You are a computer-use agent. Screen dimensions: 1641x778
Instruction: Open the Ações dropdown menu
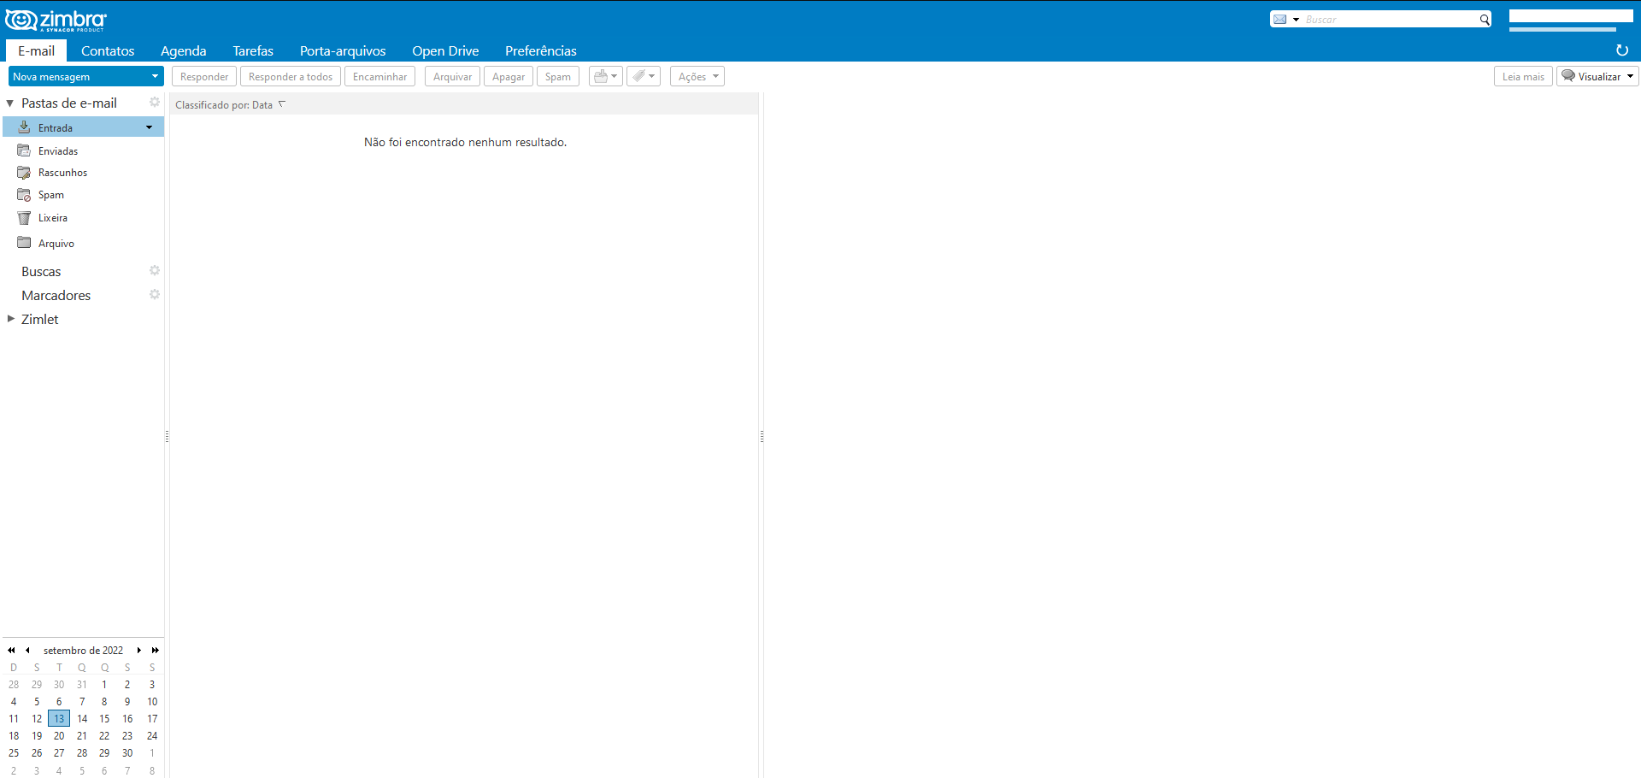pyautogui.click(x=697, y=77)
